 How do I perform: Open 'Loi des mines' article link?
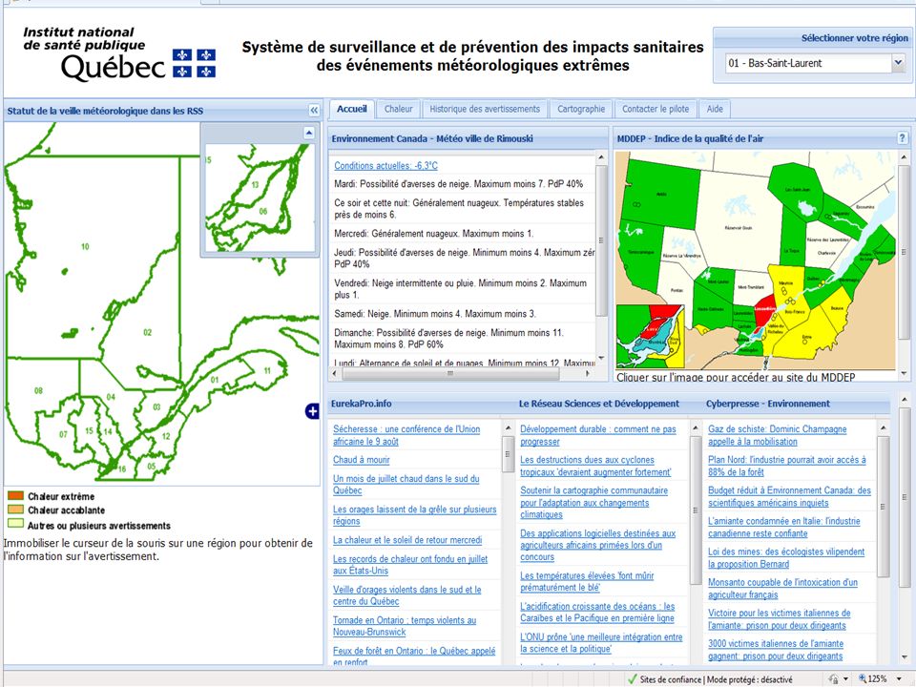coord(786,557)
